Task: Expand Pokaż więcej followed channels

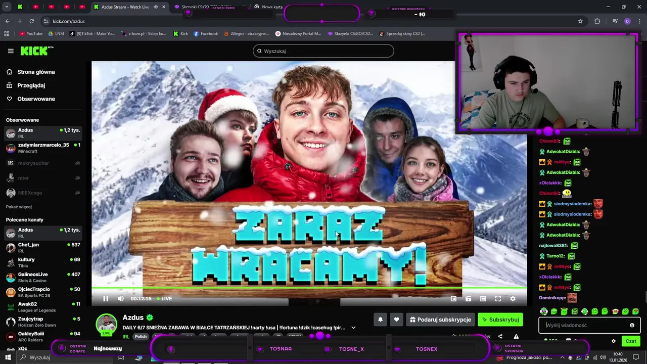Action: click(x=19, y=207)
